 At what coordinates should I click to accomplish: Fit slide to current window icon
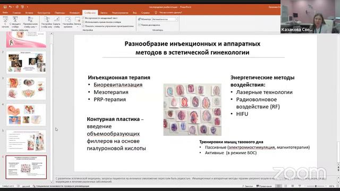337,186
